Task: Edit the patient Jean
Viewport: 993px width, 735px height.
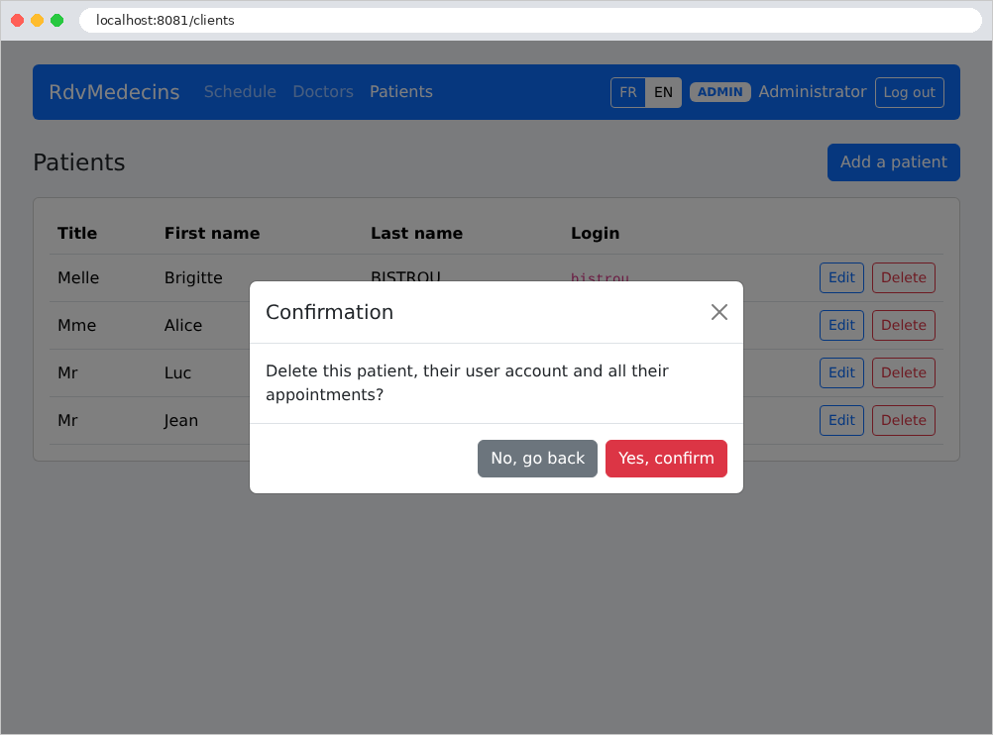Action: [841, 420]
